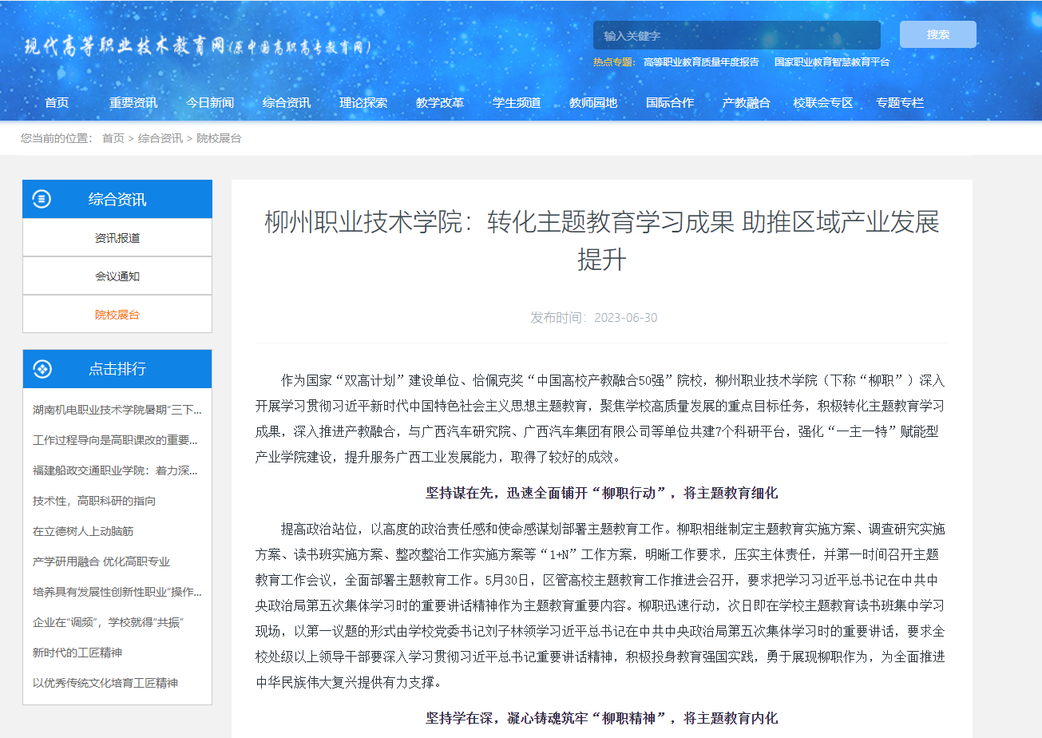Click the site logo 现代高等职业技术教育网

point(196,46)
